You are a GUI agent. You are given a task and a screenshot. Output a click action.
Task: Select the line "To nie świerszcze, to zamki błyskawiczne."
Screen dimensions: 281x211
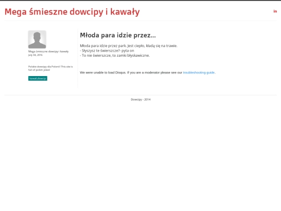coord(114,55)
